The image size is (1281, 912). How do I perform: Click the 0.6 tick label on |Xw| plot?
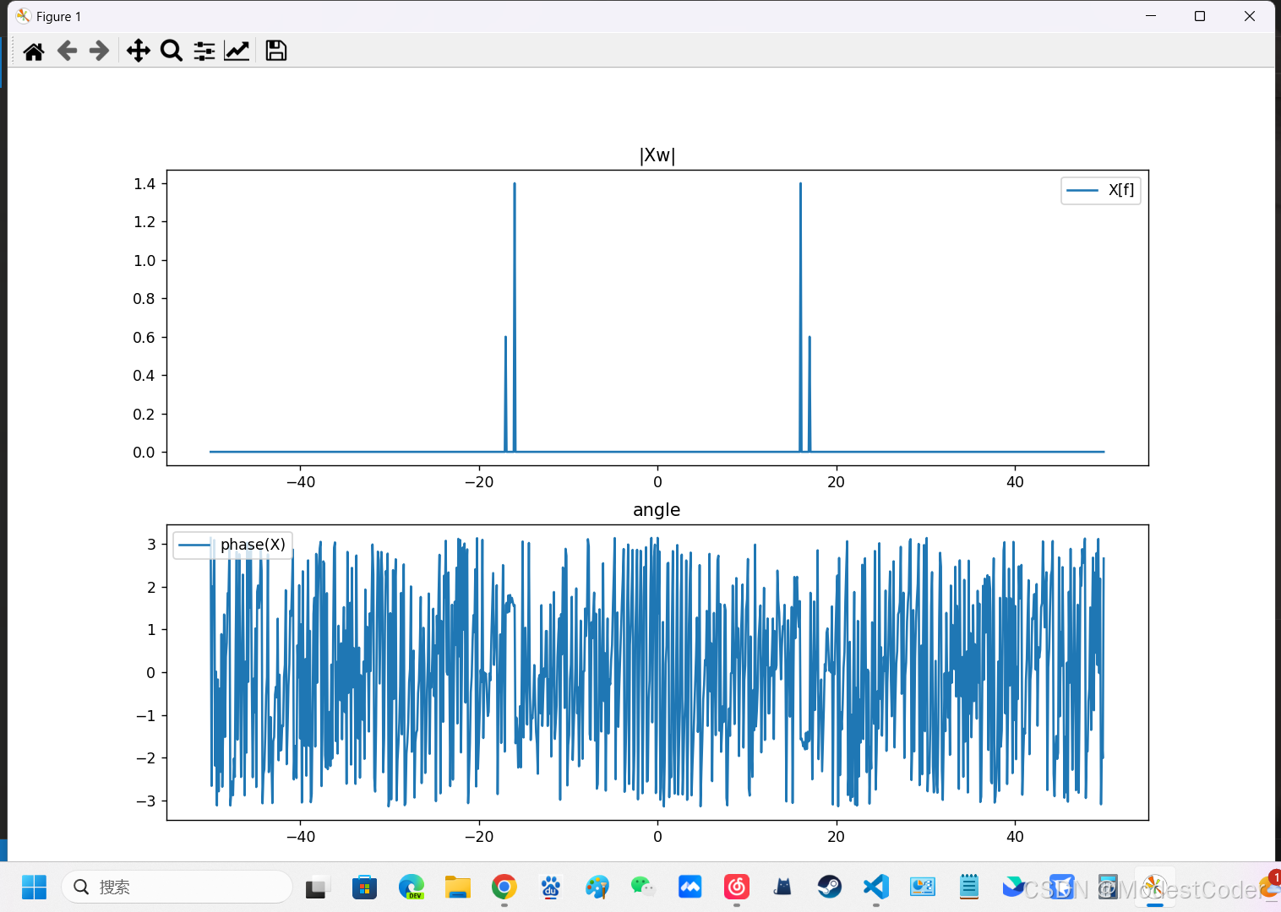coord(144,338)
